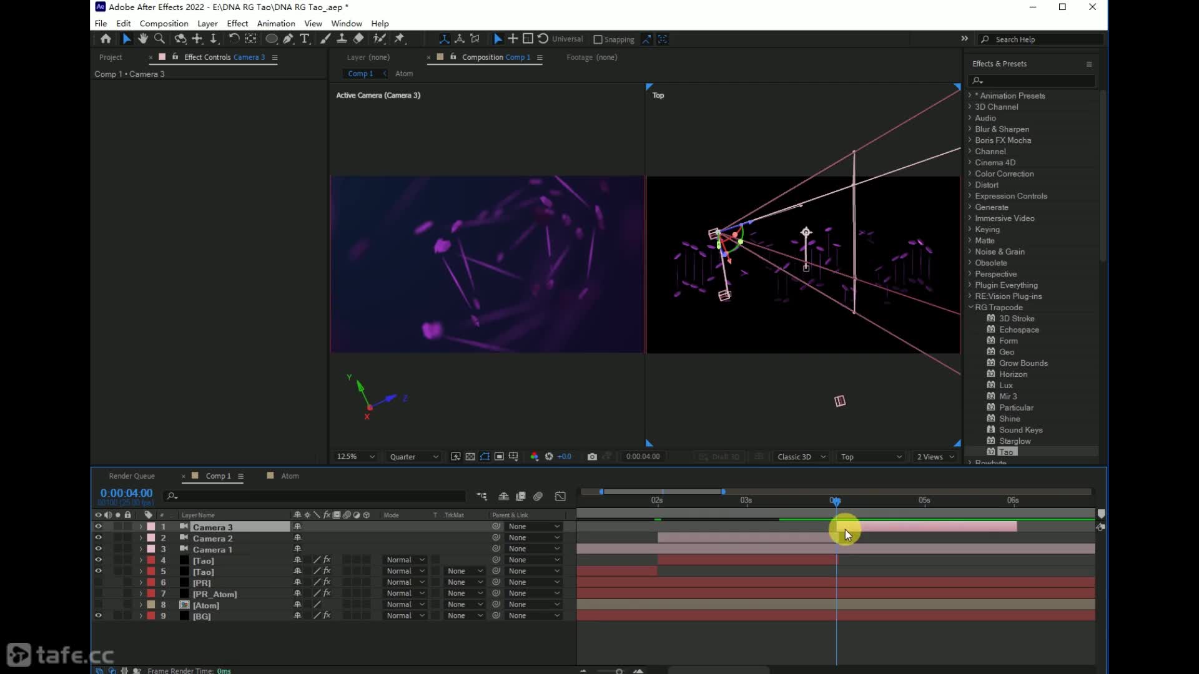Hide the Camera 1 layer

point(98,549)
